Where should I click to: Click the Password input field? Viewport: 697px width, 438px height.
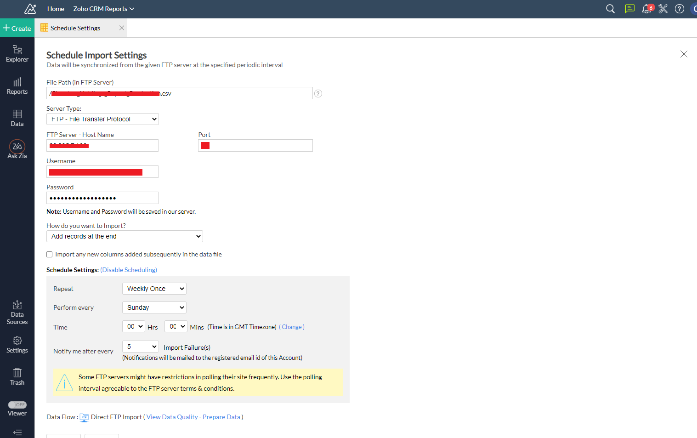coord(102,198)
